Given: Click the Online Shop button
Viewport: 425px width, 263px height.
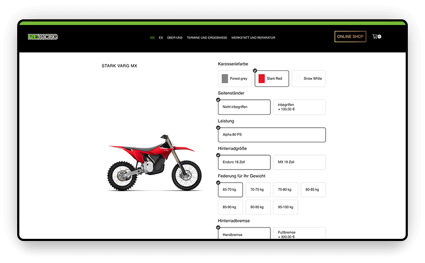Looking at the screenshot, I should point(350,36).
